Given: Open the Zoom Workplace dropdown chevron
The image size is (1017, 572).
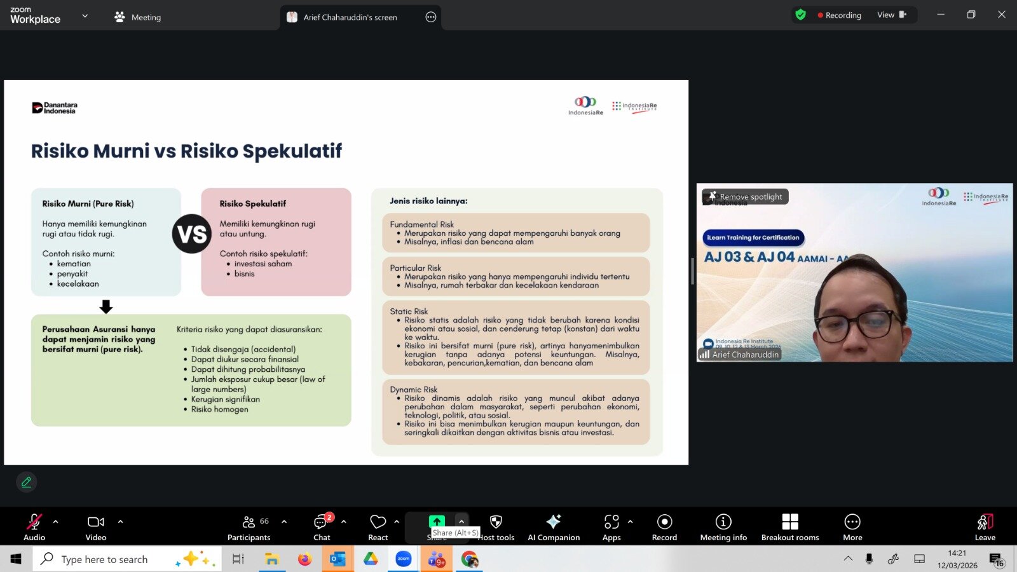Looking at the screenshot, I should [x=85, y=16].
